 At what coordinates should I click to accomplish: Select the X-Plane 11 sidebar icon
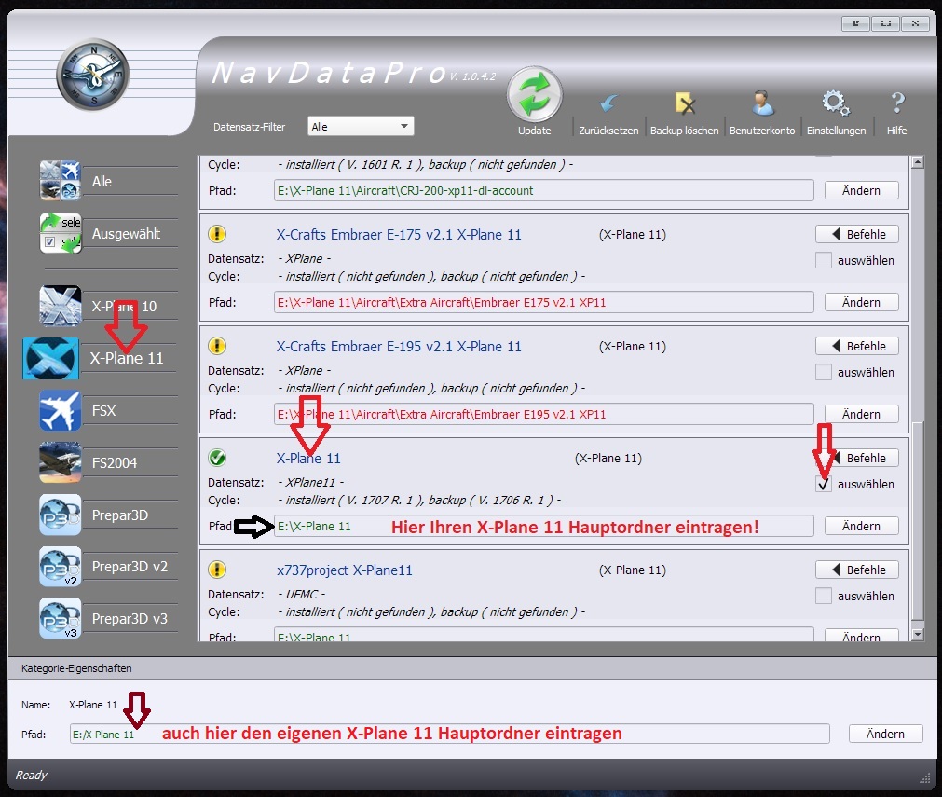click(x=51, y=358)
